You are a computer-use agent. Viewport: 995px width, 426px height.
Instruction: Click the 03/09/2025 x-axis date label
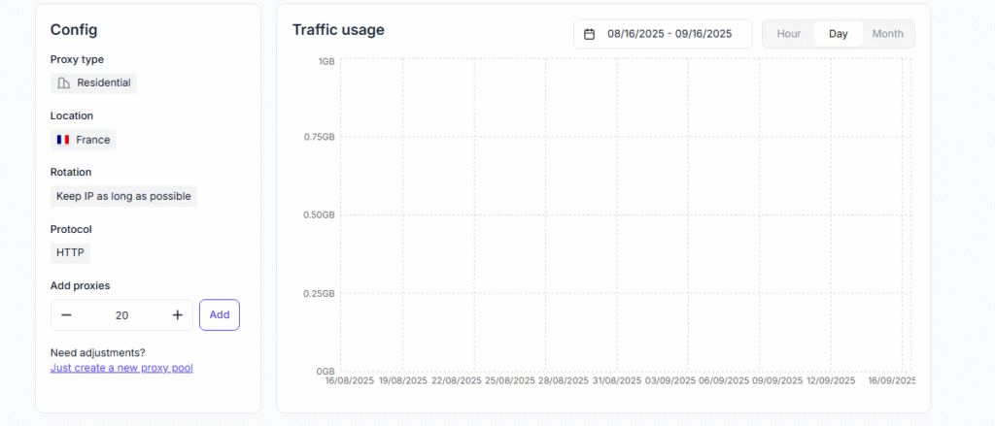(x=670, y=381)
